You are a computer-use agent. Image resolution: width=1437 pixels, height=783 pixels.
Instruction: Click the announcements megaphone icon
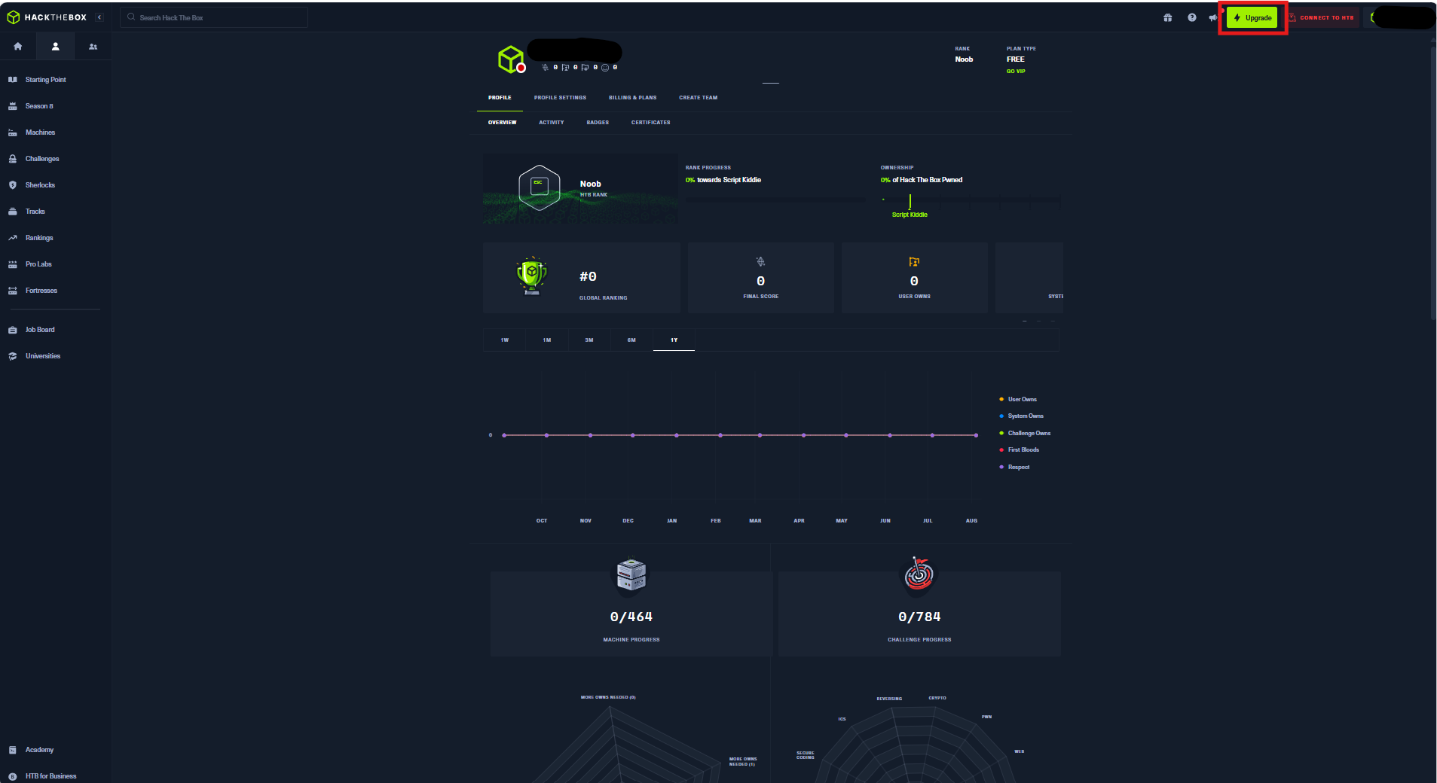[x=1213, y=17]
